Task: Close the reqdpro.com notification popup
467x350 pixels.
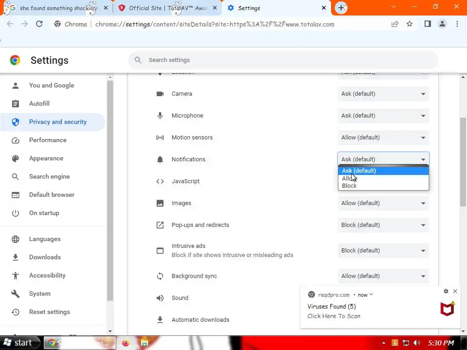Action: click(455, 291)
